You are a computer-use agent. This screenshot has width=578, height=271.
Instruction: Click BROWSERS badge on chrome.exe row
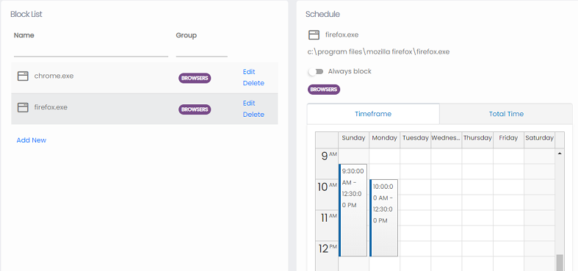click(195, 78)
